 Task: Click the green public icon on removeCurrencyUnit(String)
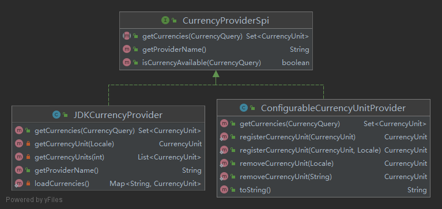click(x=233, y=177)
